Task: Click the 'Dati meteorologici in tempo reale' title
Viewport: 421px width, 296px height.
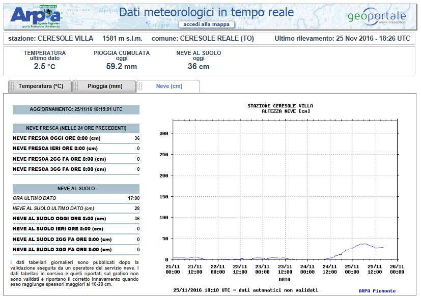Action: 207,12
